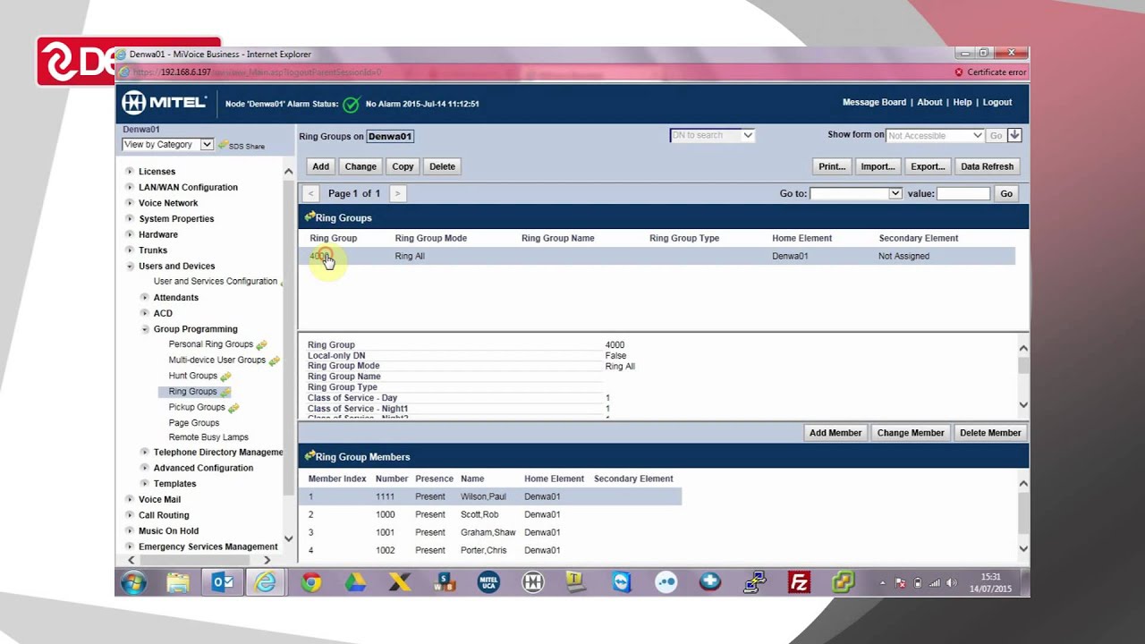Click the Certificate error shield icon
The width and height of the screenshot is (1145, 644).
(959, 72)
